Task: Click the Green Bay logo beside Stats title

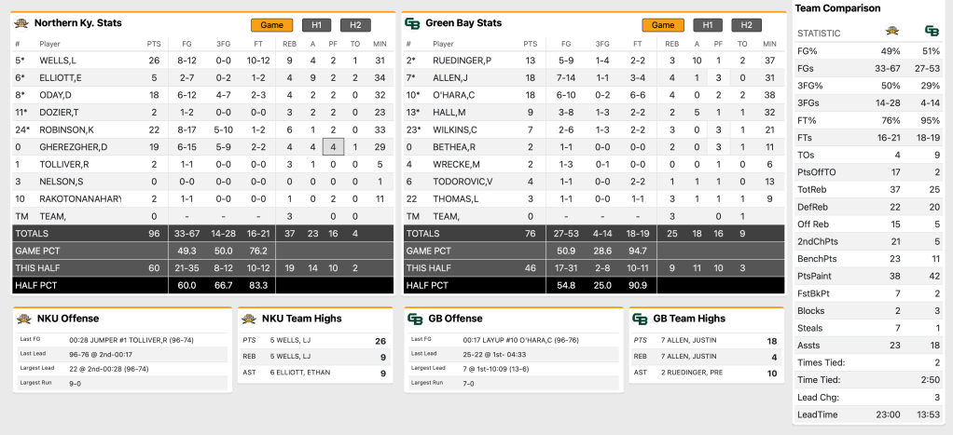Action: [x=412, y=23]
